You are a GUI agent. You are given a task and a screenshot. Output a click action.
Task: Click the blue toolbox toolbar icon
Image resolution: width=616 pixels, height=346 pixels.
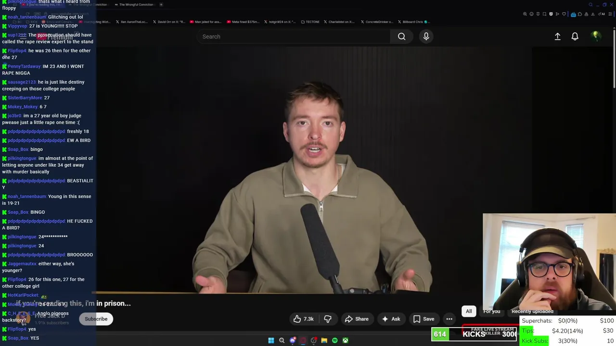click(573, 14)
